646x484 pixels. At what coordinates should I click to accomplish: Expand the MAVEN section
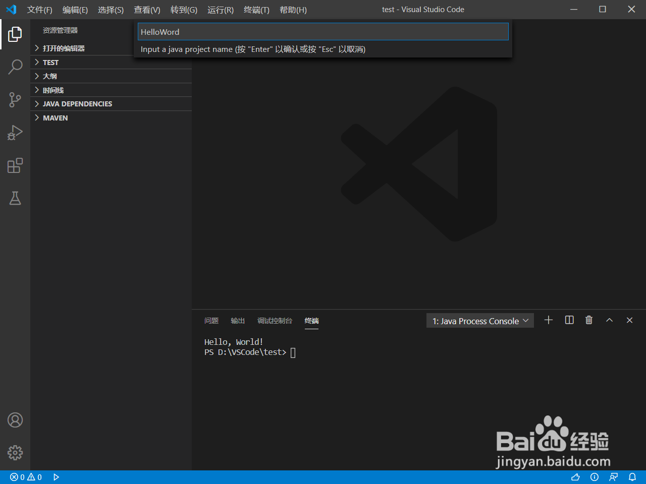(111, 118)
